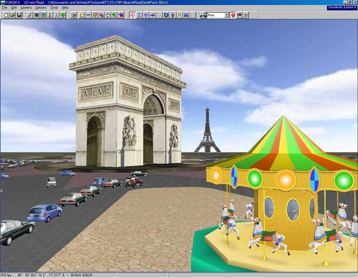Click the orange swirl toolbar icon
The height and width of the screenshot is (278, 358).
click(x=95, y=15)
